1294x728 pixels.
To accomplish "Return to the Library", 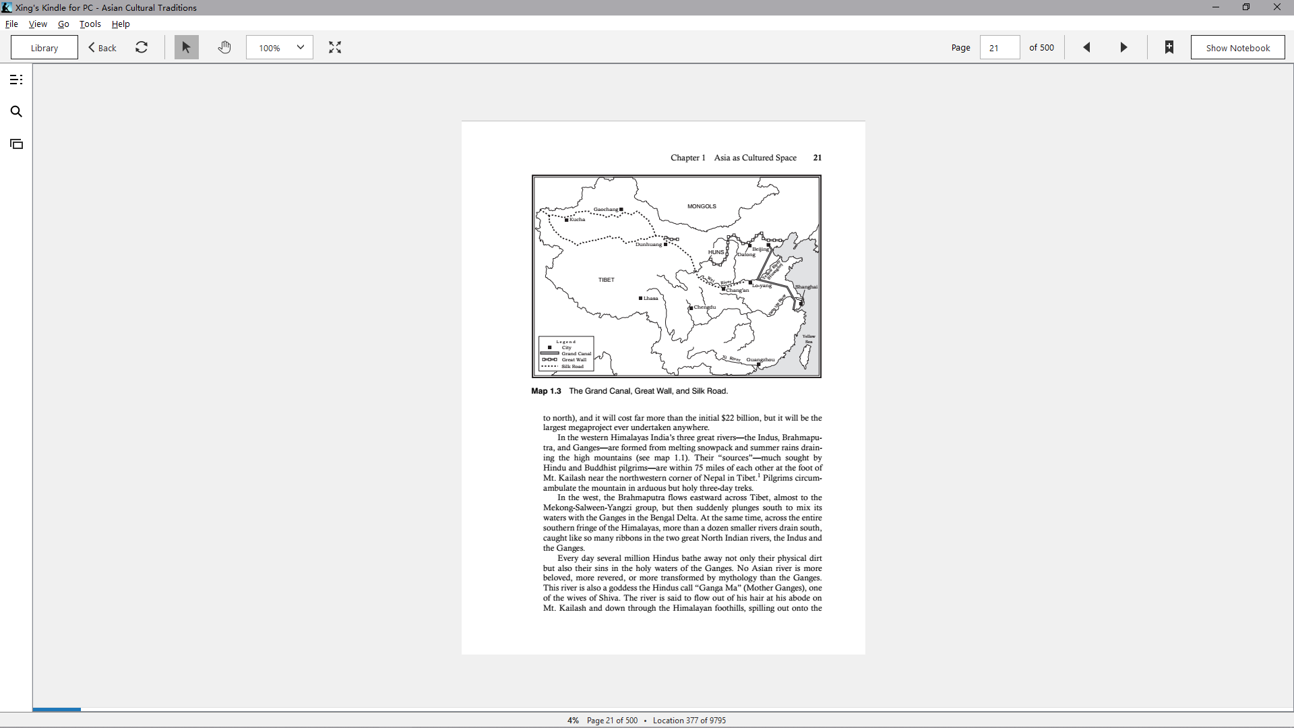I will (x=44, y=48).
